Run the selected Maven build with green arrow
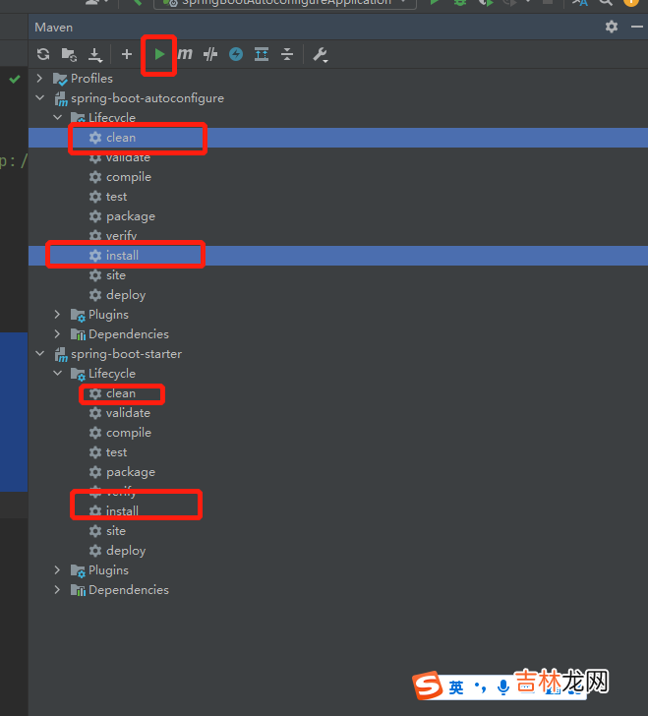Screen dimensions: 648x716 point(159,55)
